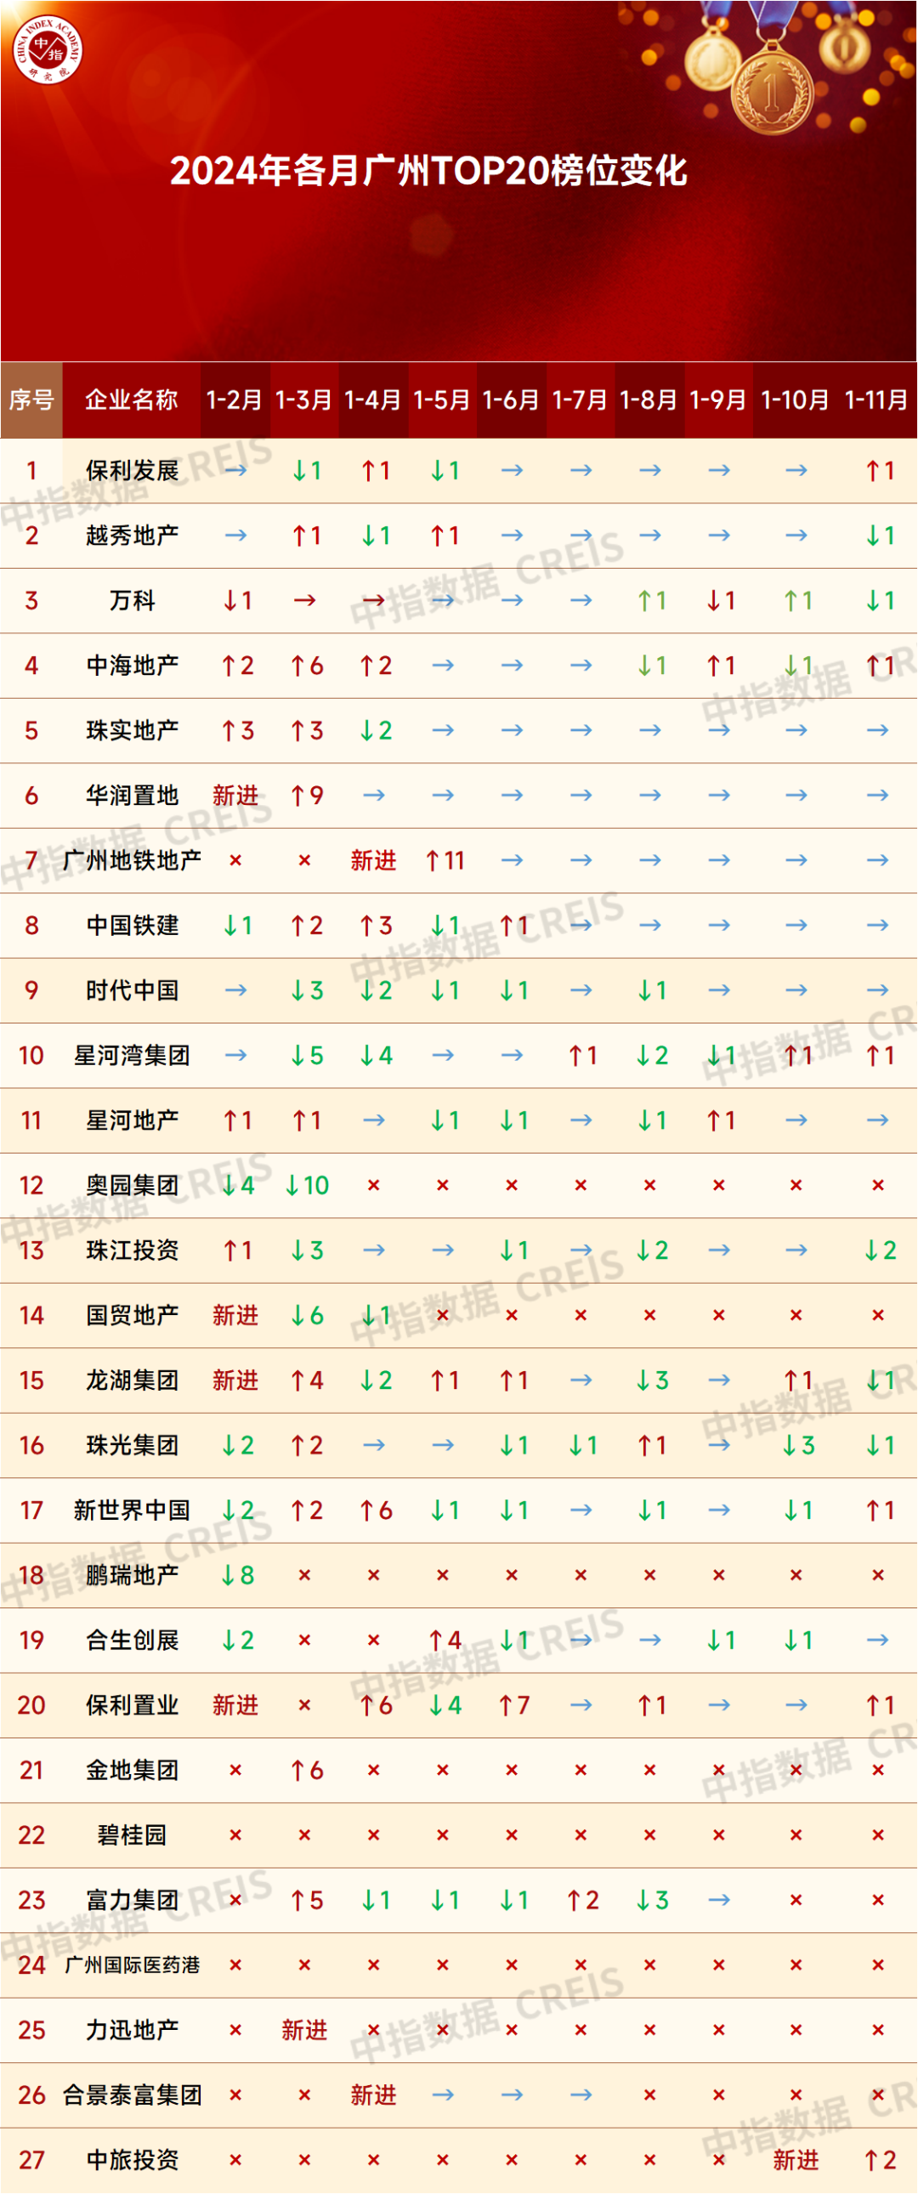The width and height of the screenshot is (918, 2194).
Task: Select company name 时代中国
Action: 132,990
